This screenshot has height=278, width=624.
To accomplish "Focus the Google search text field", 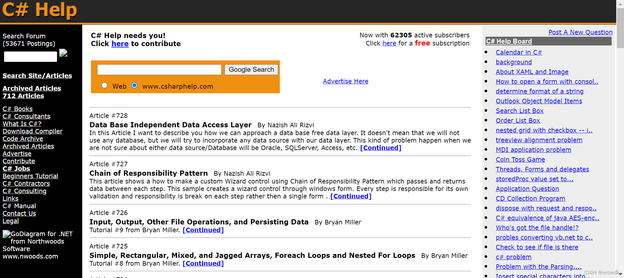I will tap(159, 69).
